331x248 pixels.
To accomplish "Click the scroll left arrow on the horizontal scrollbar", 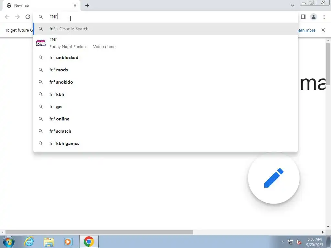I will click(x=2, y=232).
